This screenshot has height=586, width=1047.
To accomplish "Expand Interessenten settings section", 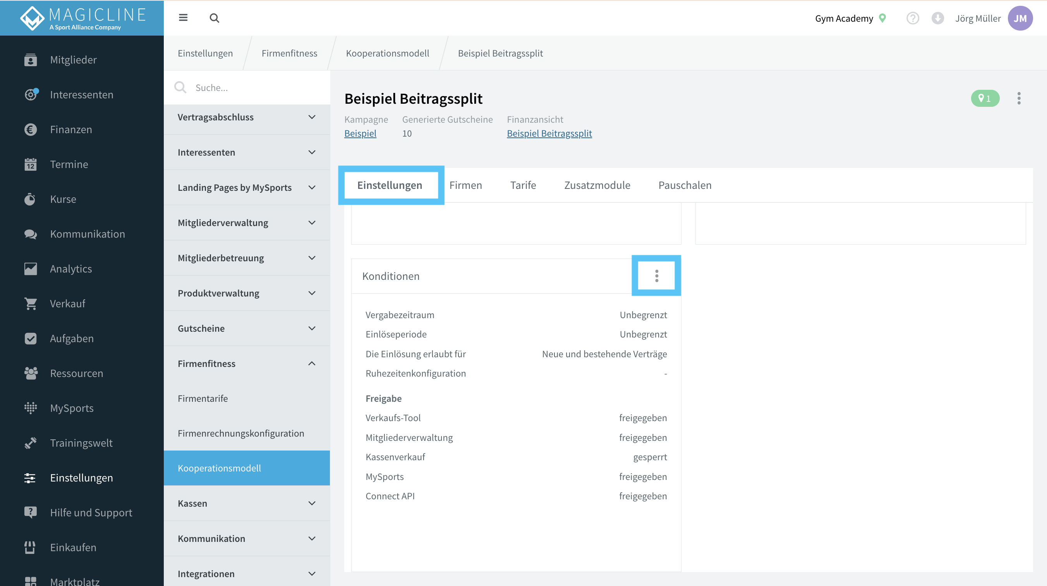I will click(247, 152).
